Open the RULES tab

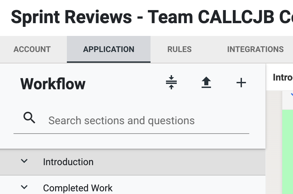tap(179, 49)
